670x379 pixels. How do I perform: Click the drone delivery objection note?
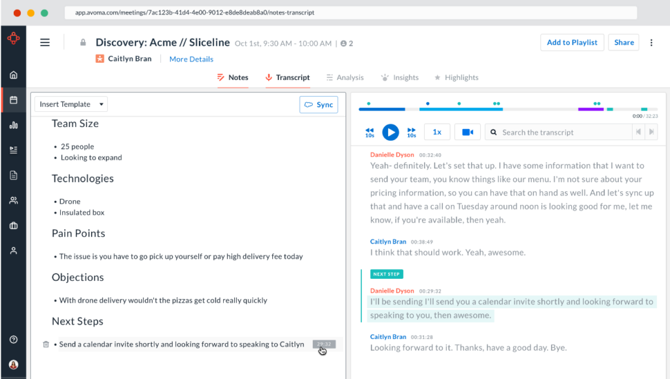pyautogui.click(x=163, y=300)
